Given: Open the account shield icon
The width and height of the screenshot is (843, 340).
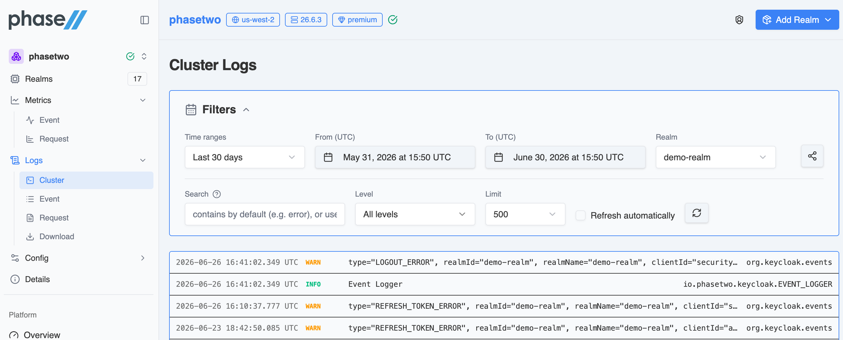Looking at the screenshot, I should pyautogui.click(x=739, y=20).
